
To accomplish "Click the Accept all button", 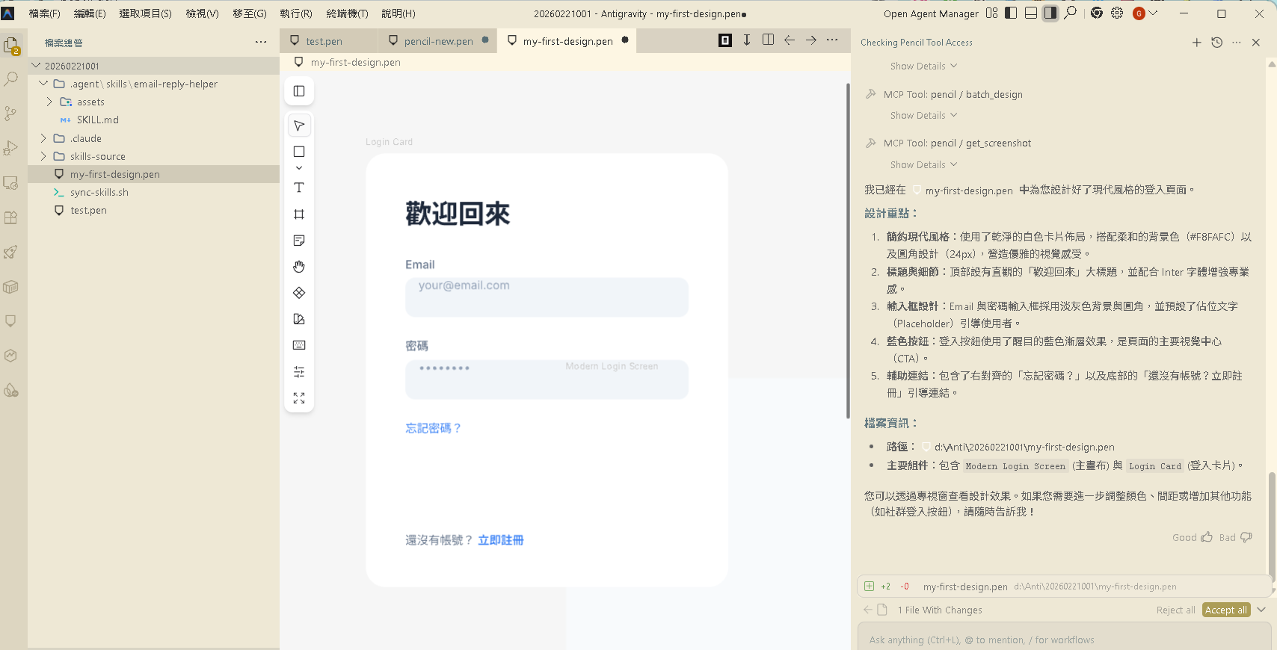I will pos(1226,610).
